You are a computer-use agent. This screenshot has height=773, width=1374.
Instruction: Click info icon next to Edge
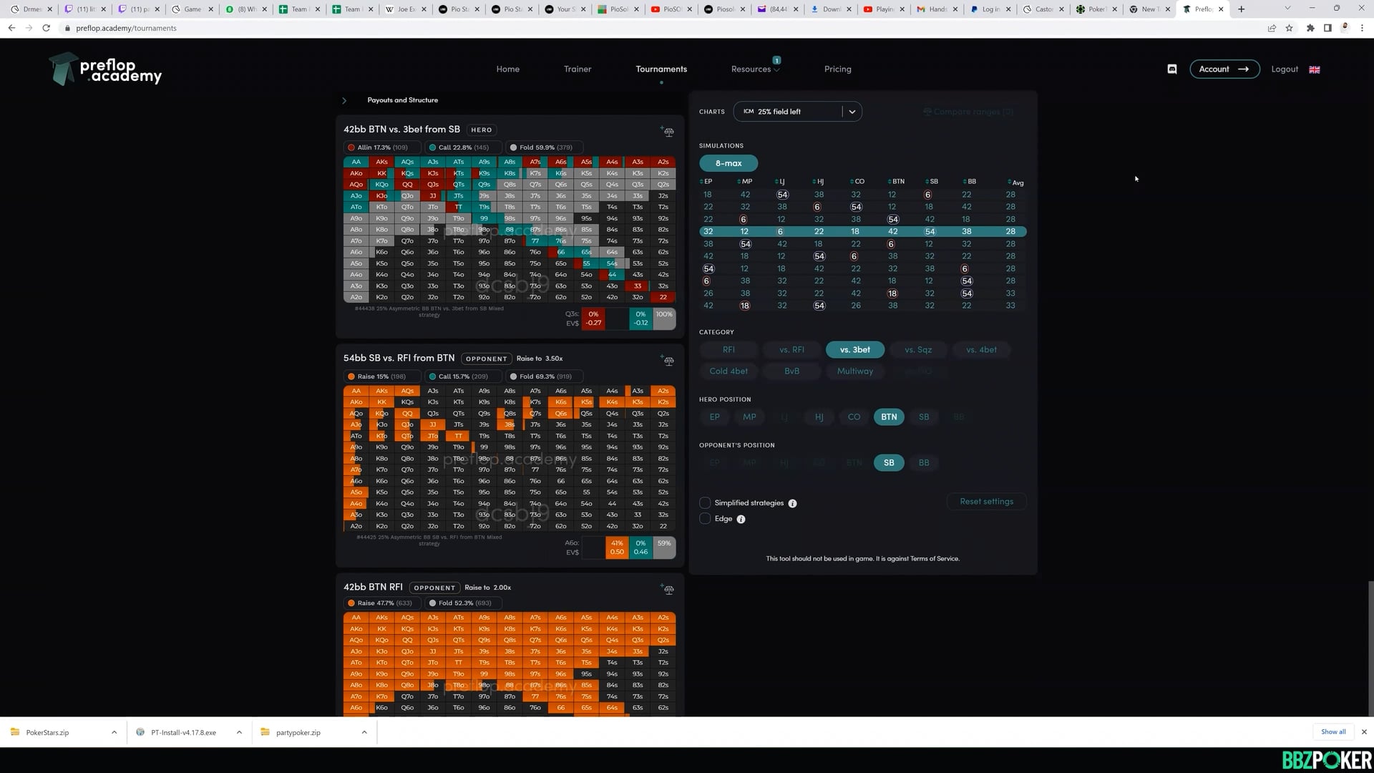[741, 519]
